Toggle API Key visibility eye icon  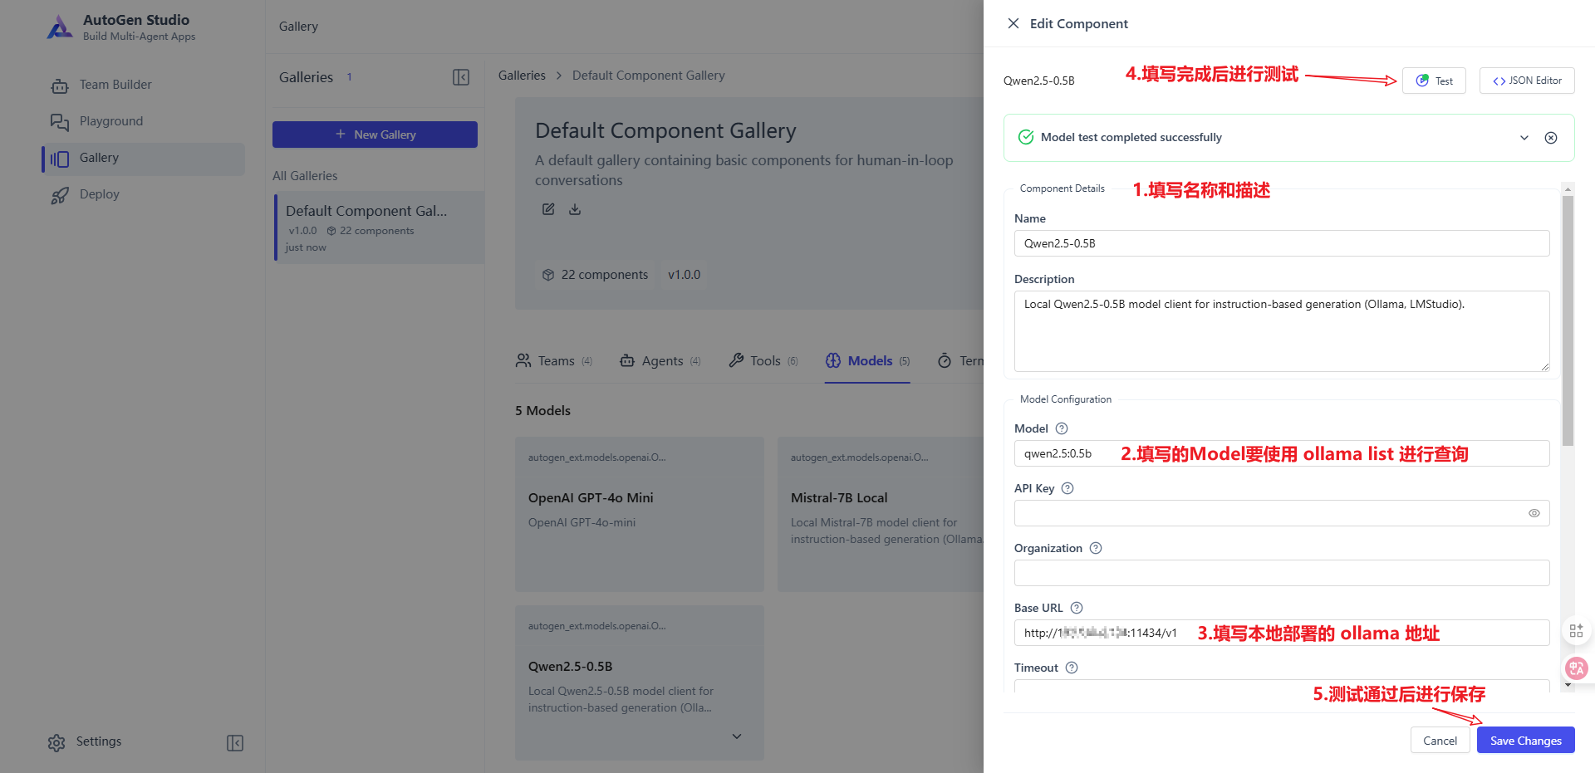(x=1534, y=513)
